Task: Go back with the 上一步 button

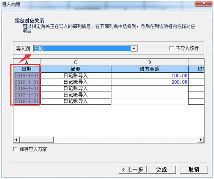Action: pos(133,170)
